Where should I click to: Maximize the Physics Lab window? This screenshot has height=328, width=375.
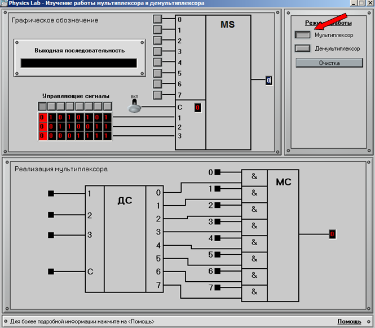point(361,3)
